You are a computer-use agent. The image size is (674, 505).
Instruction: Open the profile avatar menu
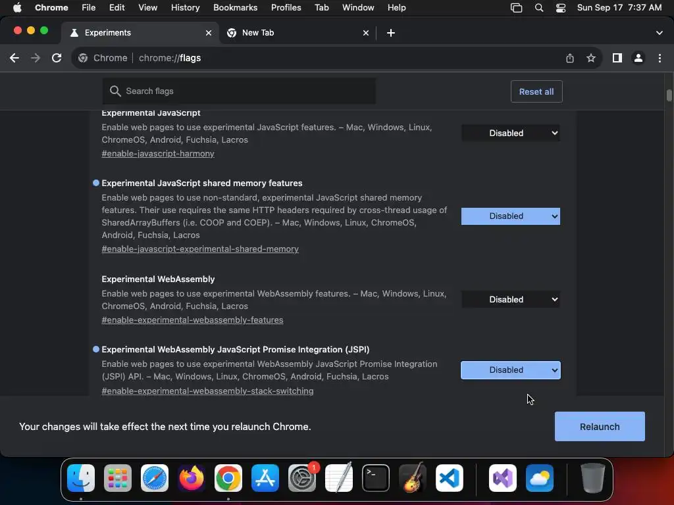coord(638,58)
